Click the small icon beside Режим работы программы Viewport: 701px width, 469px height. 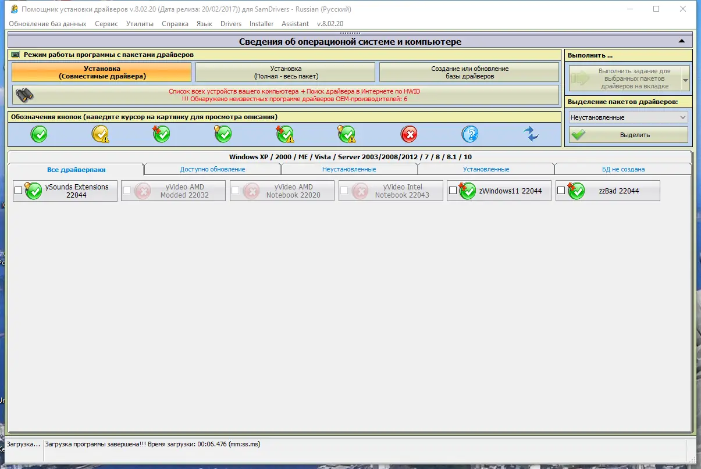tap(16, 55)
